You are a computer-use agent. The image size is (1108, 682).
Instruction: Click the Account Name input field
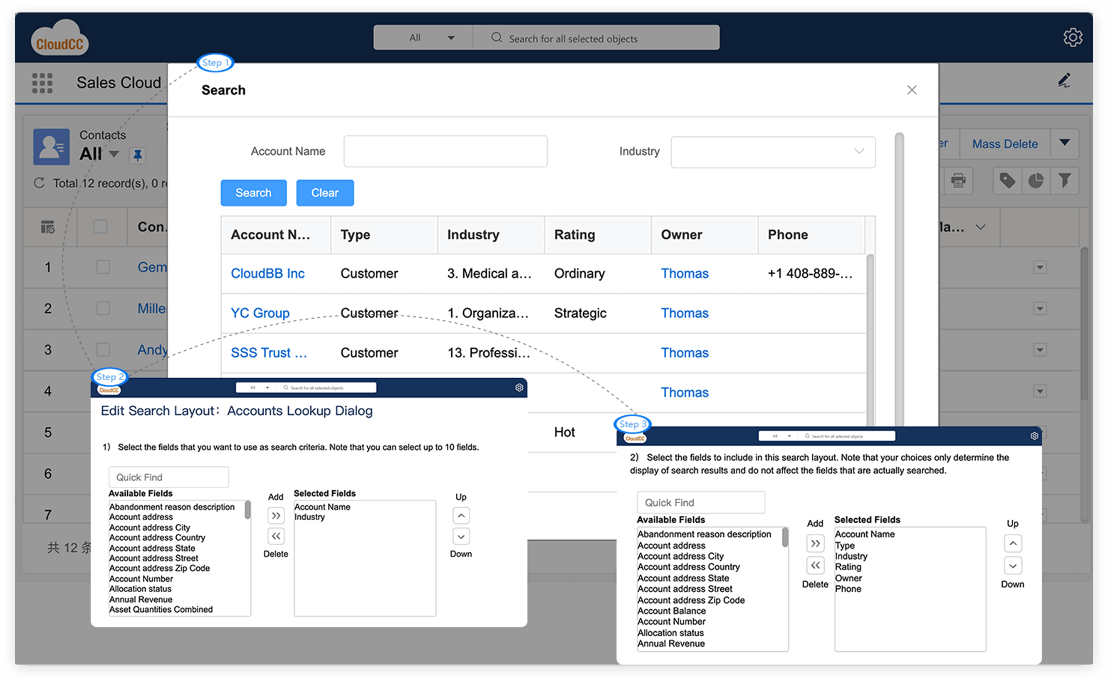pyautogui.click(x=445, y=152)
